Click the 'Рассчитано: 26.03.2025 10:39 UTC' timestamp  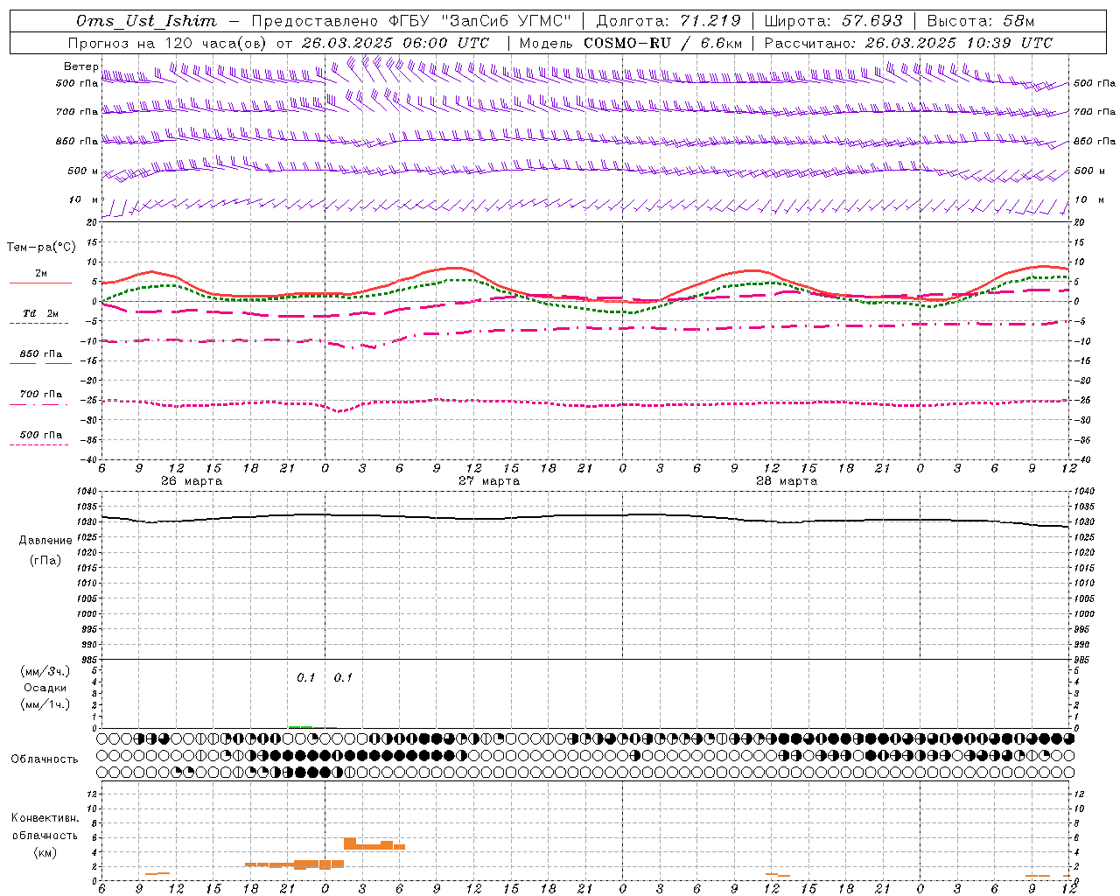908,43
